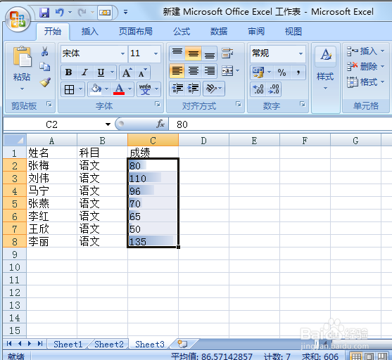Expand the paste options arrow

click(22, 89)
